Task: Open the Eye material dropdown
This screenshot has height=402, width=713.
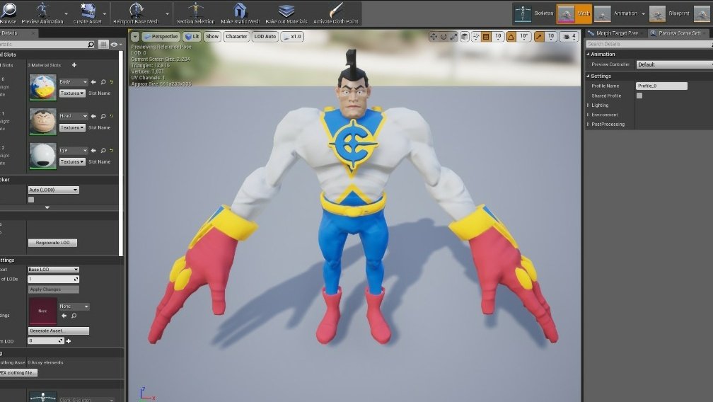Action: click(x=74, y=150)
